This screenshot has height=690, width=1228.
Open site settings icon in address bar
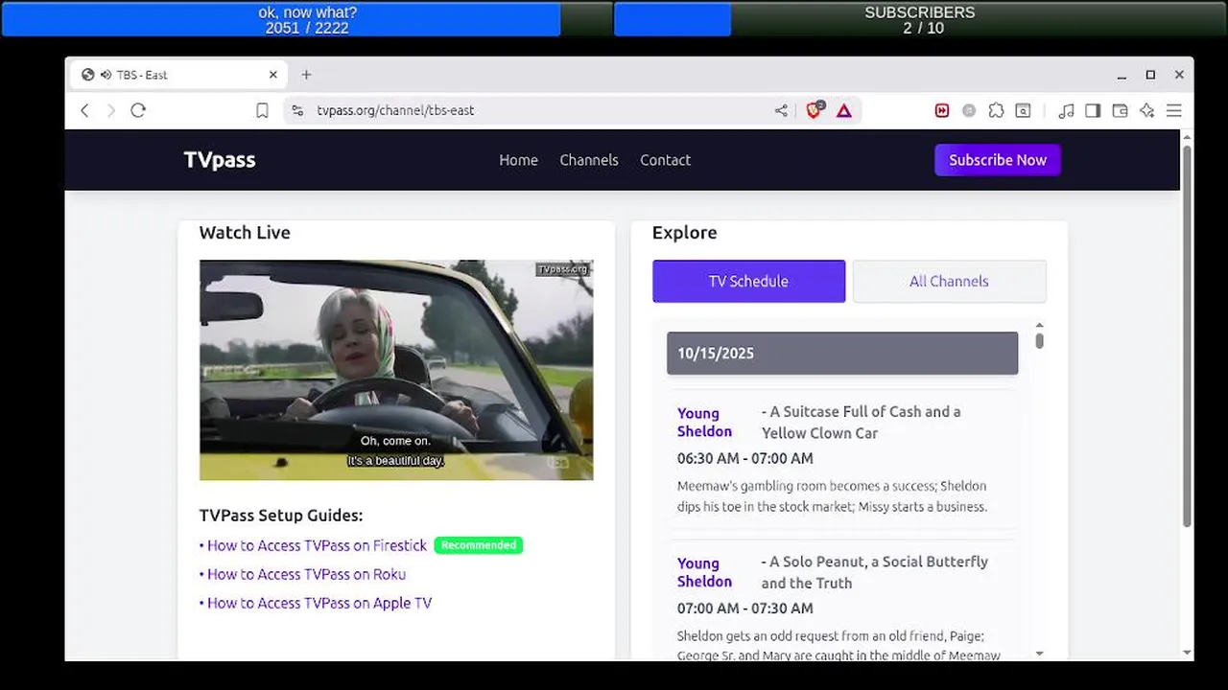coord(297,110)
